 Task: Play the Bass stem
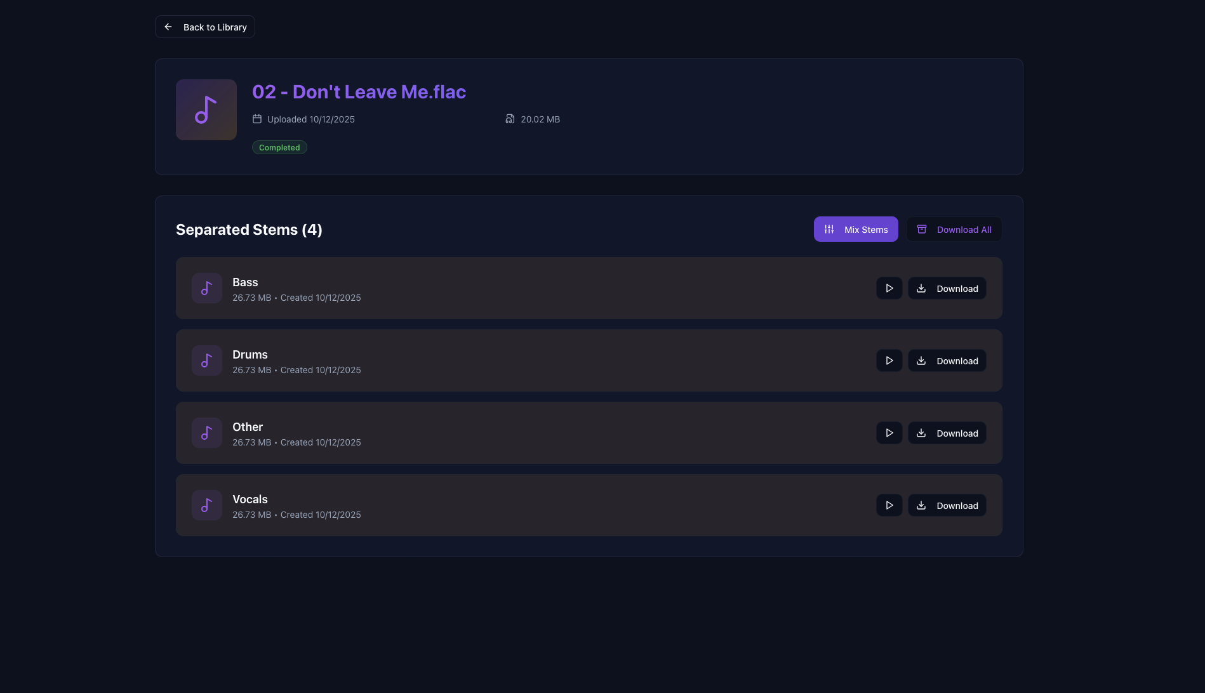[x=889, y=288]
